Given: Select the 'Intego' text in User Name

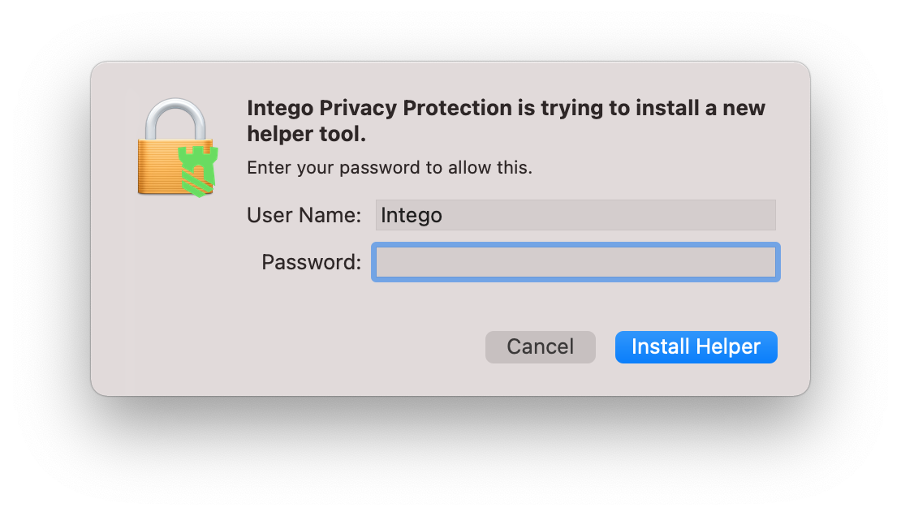Looking at the screenshot, I should (x=412, y=216).
